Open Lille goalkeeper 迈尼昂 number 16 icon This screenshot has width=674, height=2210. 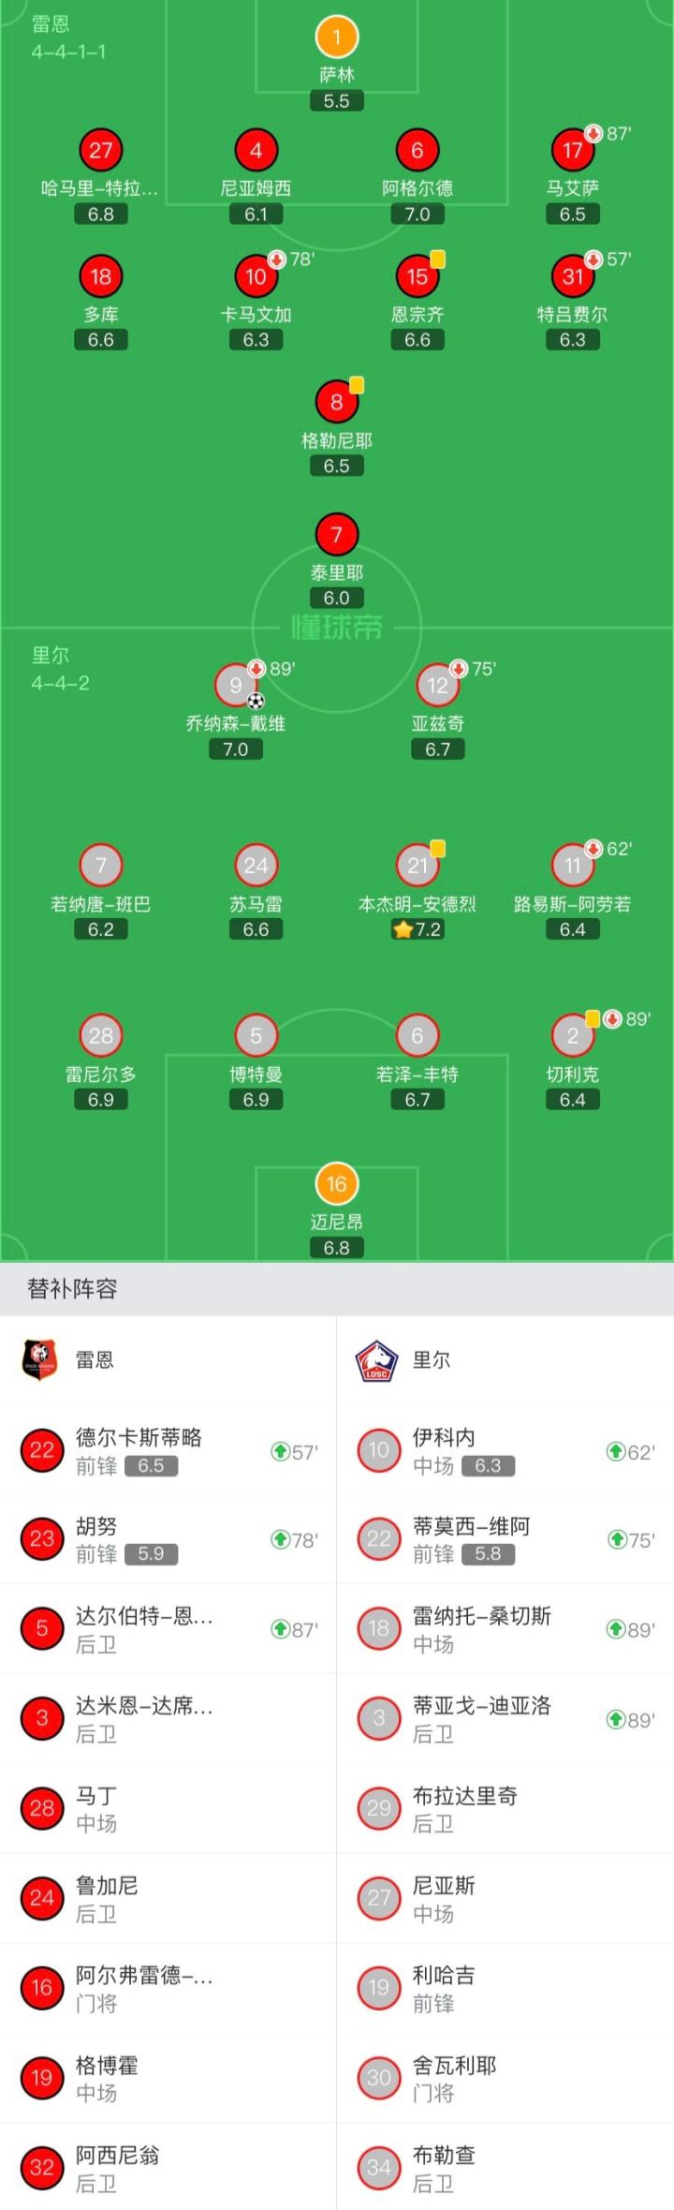337,1184
